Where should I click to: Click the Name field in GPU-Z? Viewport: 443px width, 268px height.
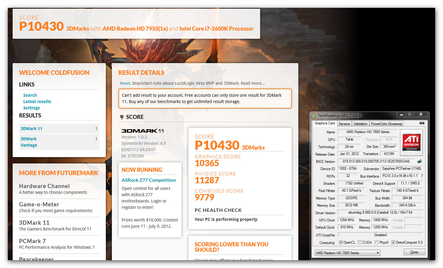[368, 132]
